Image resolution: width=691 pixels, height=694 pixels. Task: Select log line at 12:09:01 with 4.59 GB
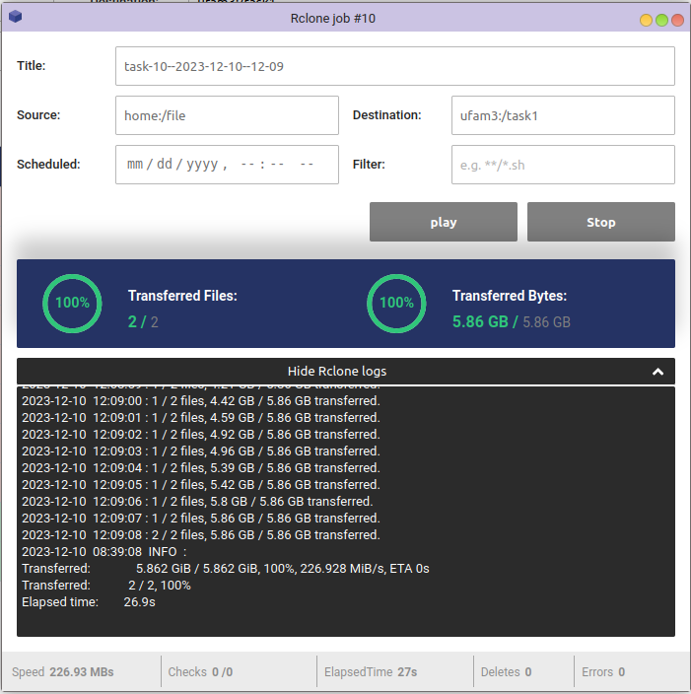201,418
